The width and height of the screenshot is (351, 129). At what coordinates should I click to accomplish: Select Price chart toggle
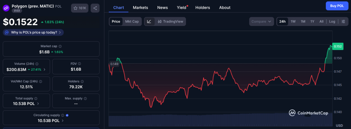pyautogui.click(x=116, y=21)
